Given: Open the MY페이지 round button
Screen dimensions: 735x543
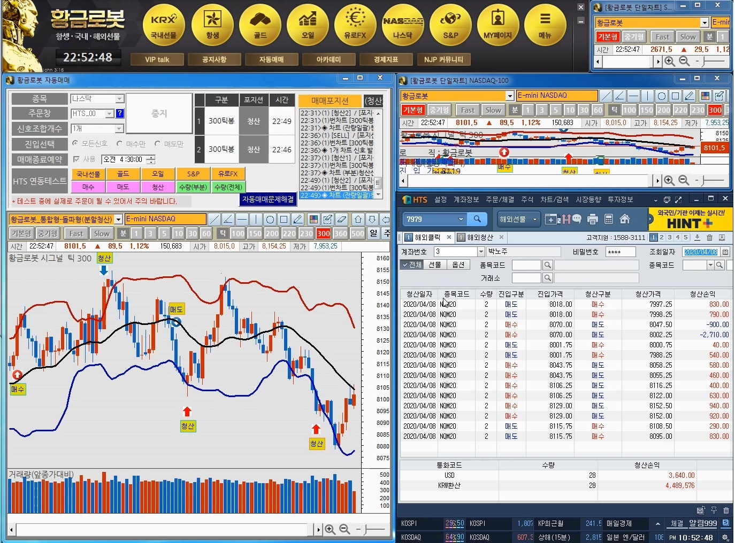Looking at the screenshot, I should point(497,25).
